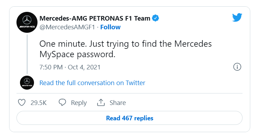259x136 pixels.
Task: Click the Mercedes-AMG PETRONAS F1 Team name
Action: 95,18
